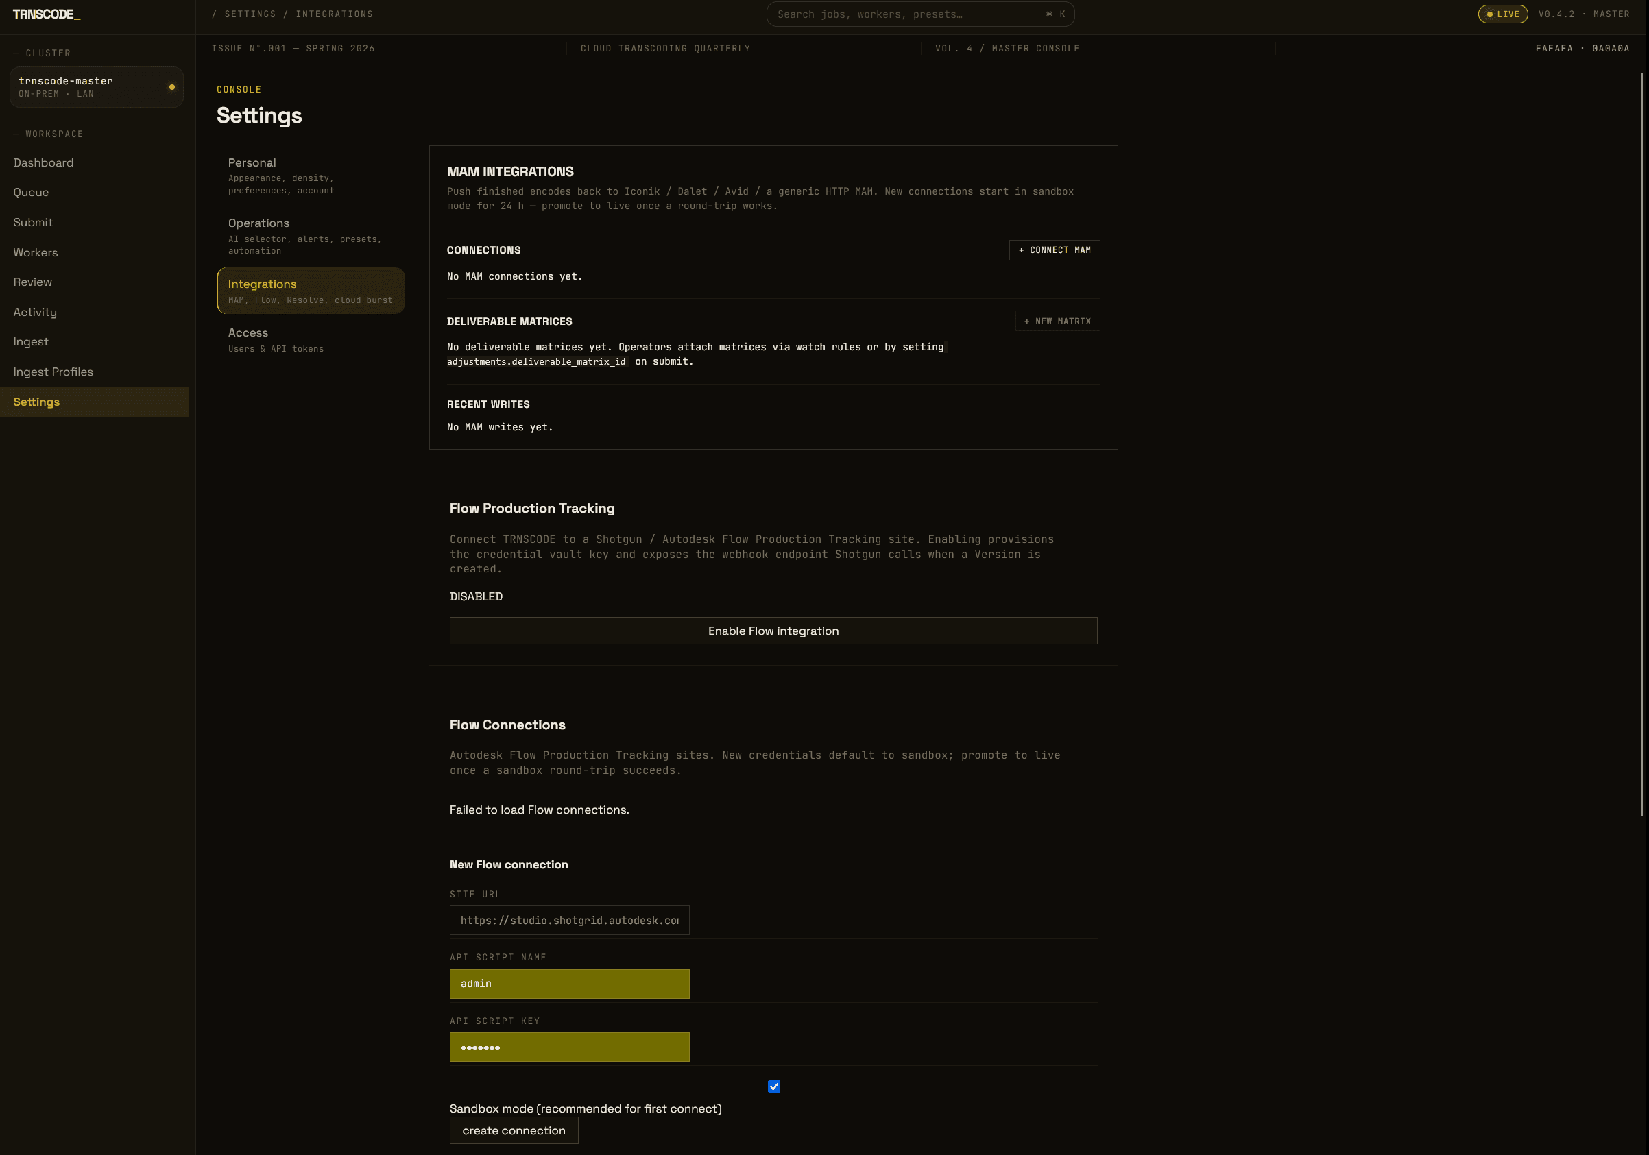The height and width of the screenshot is (1155, 1649).
Task: Focus the API Script Name field
Action: click(x=569, y=984)
